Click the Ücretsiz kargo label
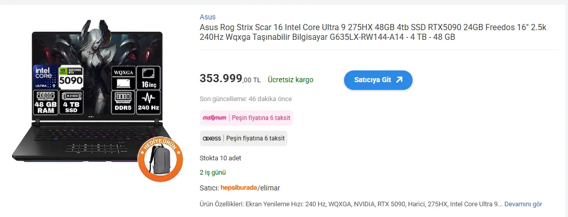 coord(290,80)
